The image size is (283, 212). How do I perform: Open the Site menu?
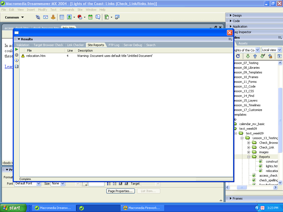[80, 10]
